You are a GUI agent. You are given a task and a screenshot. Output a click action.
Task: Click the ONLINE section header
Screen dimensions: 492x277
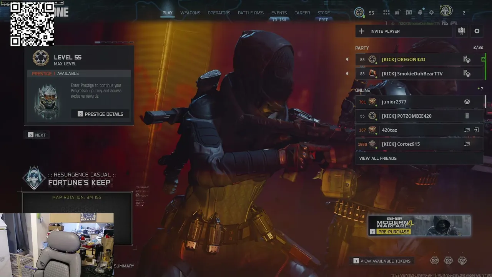[362, 90]
